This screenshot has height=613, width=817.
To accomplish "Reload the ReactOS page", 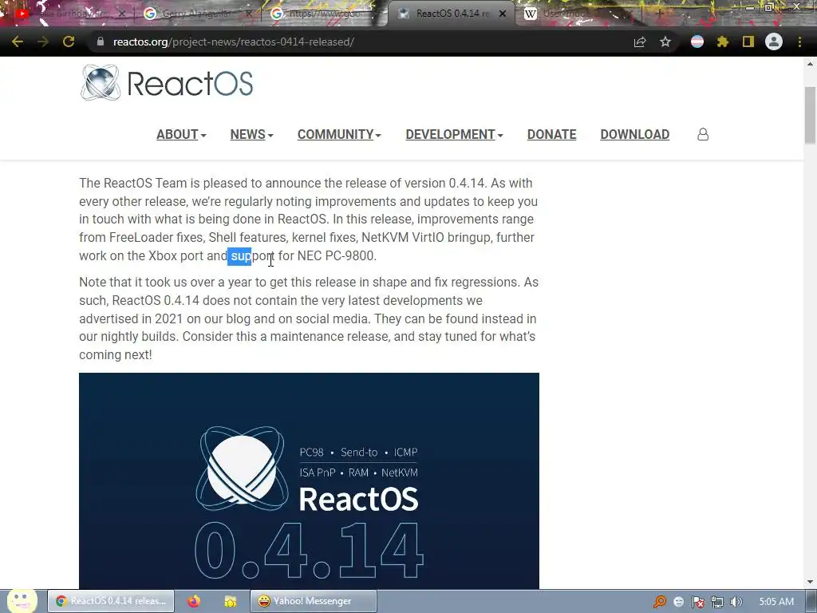I will point(69,42).
